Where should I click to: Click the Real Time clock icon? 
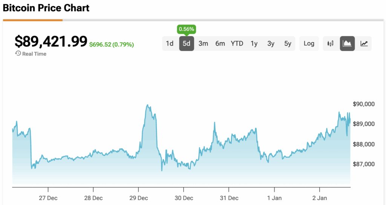tap(18, 54)
